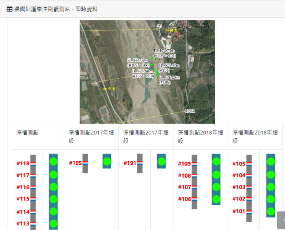Click the green status light for #113
The width and height of the screenshot is (285, 230).
(x=53, y=224)
